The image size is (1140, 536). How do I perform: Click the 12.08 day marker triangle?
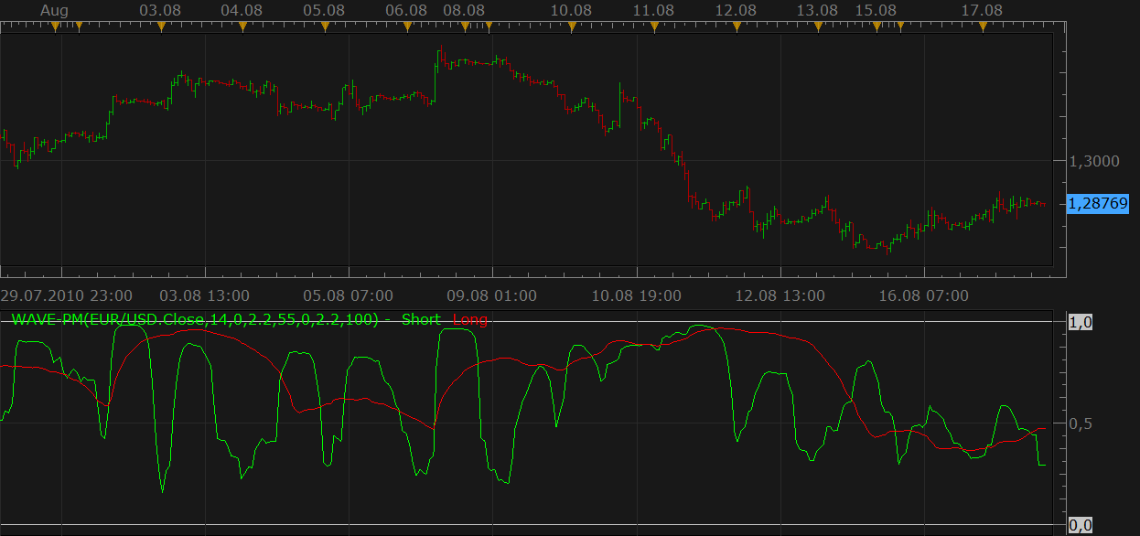pos(736,27)
